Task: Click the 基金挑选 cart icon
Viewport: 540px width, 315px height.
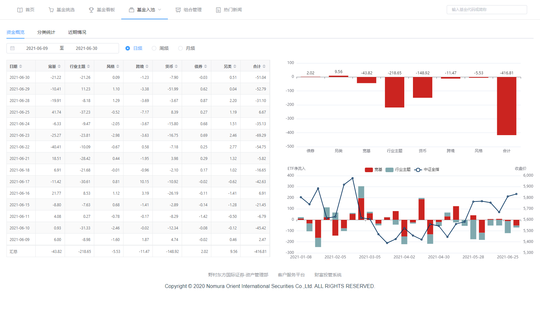Action: click(51, 10)
